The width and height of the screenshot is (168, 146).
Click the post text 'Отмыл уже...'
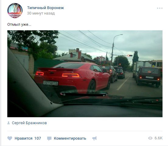[19, 25]
